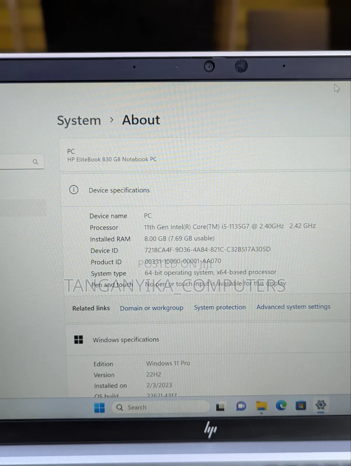Open Advanced system settings link
This screenshot has width=351, height=466.
click(x=293, y=307)
